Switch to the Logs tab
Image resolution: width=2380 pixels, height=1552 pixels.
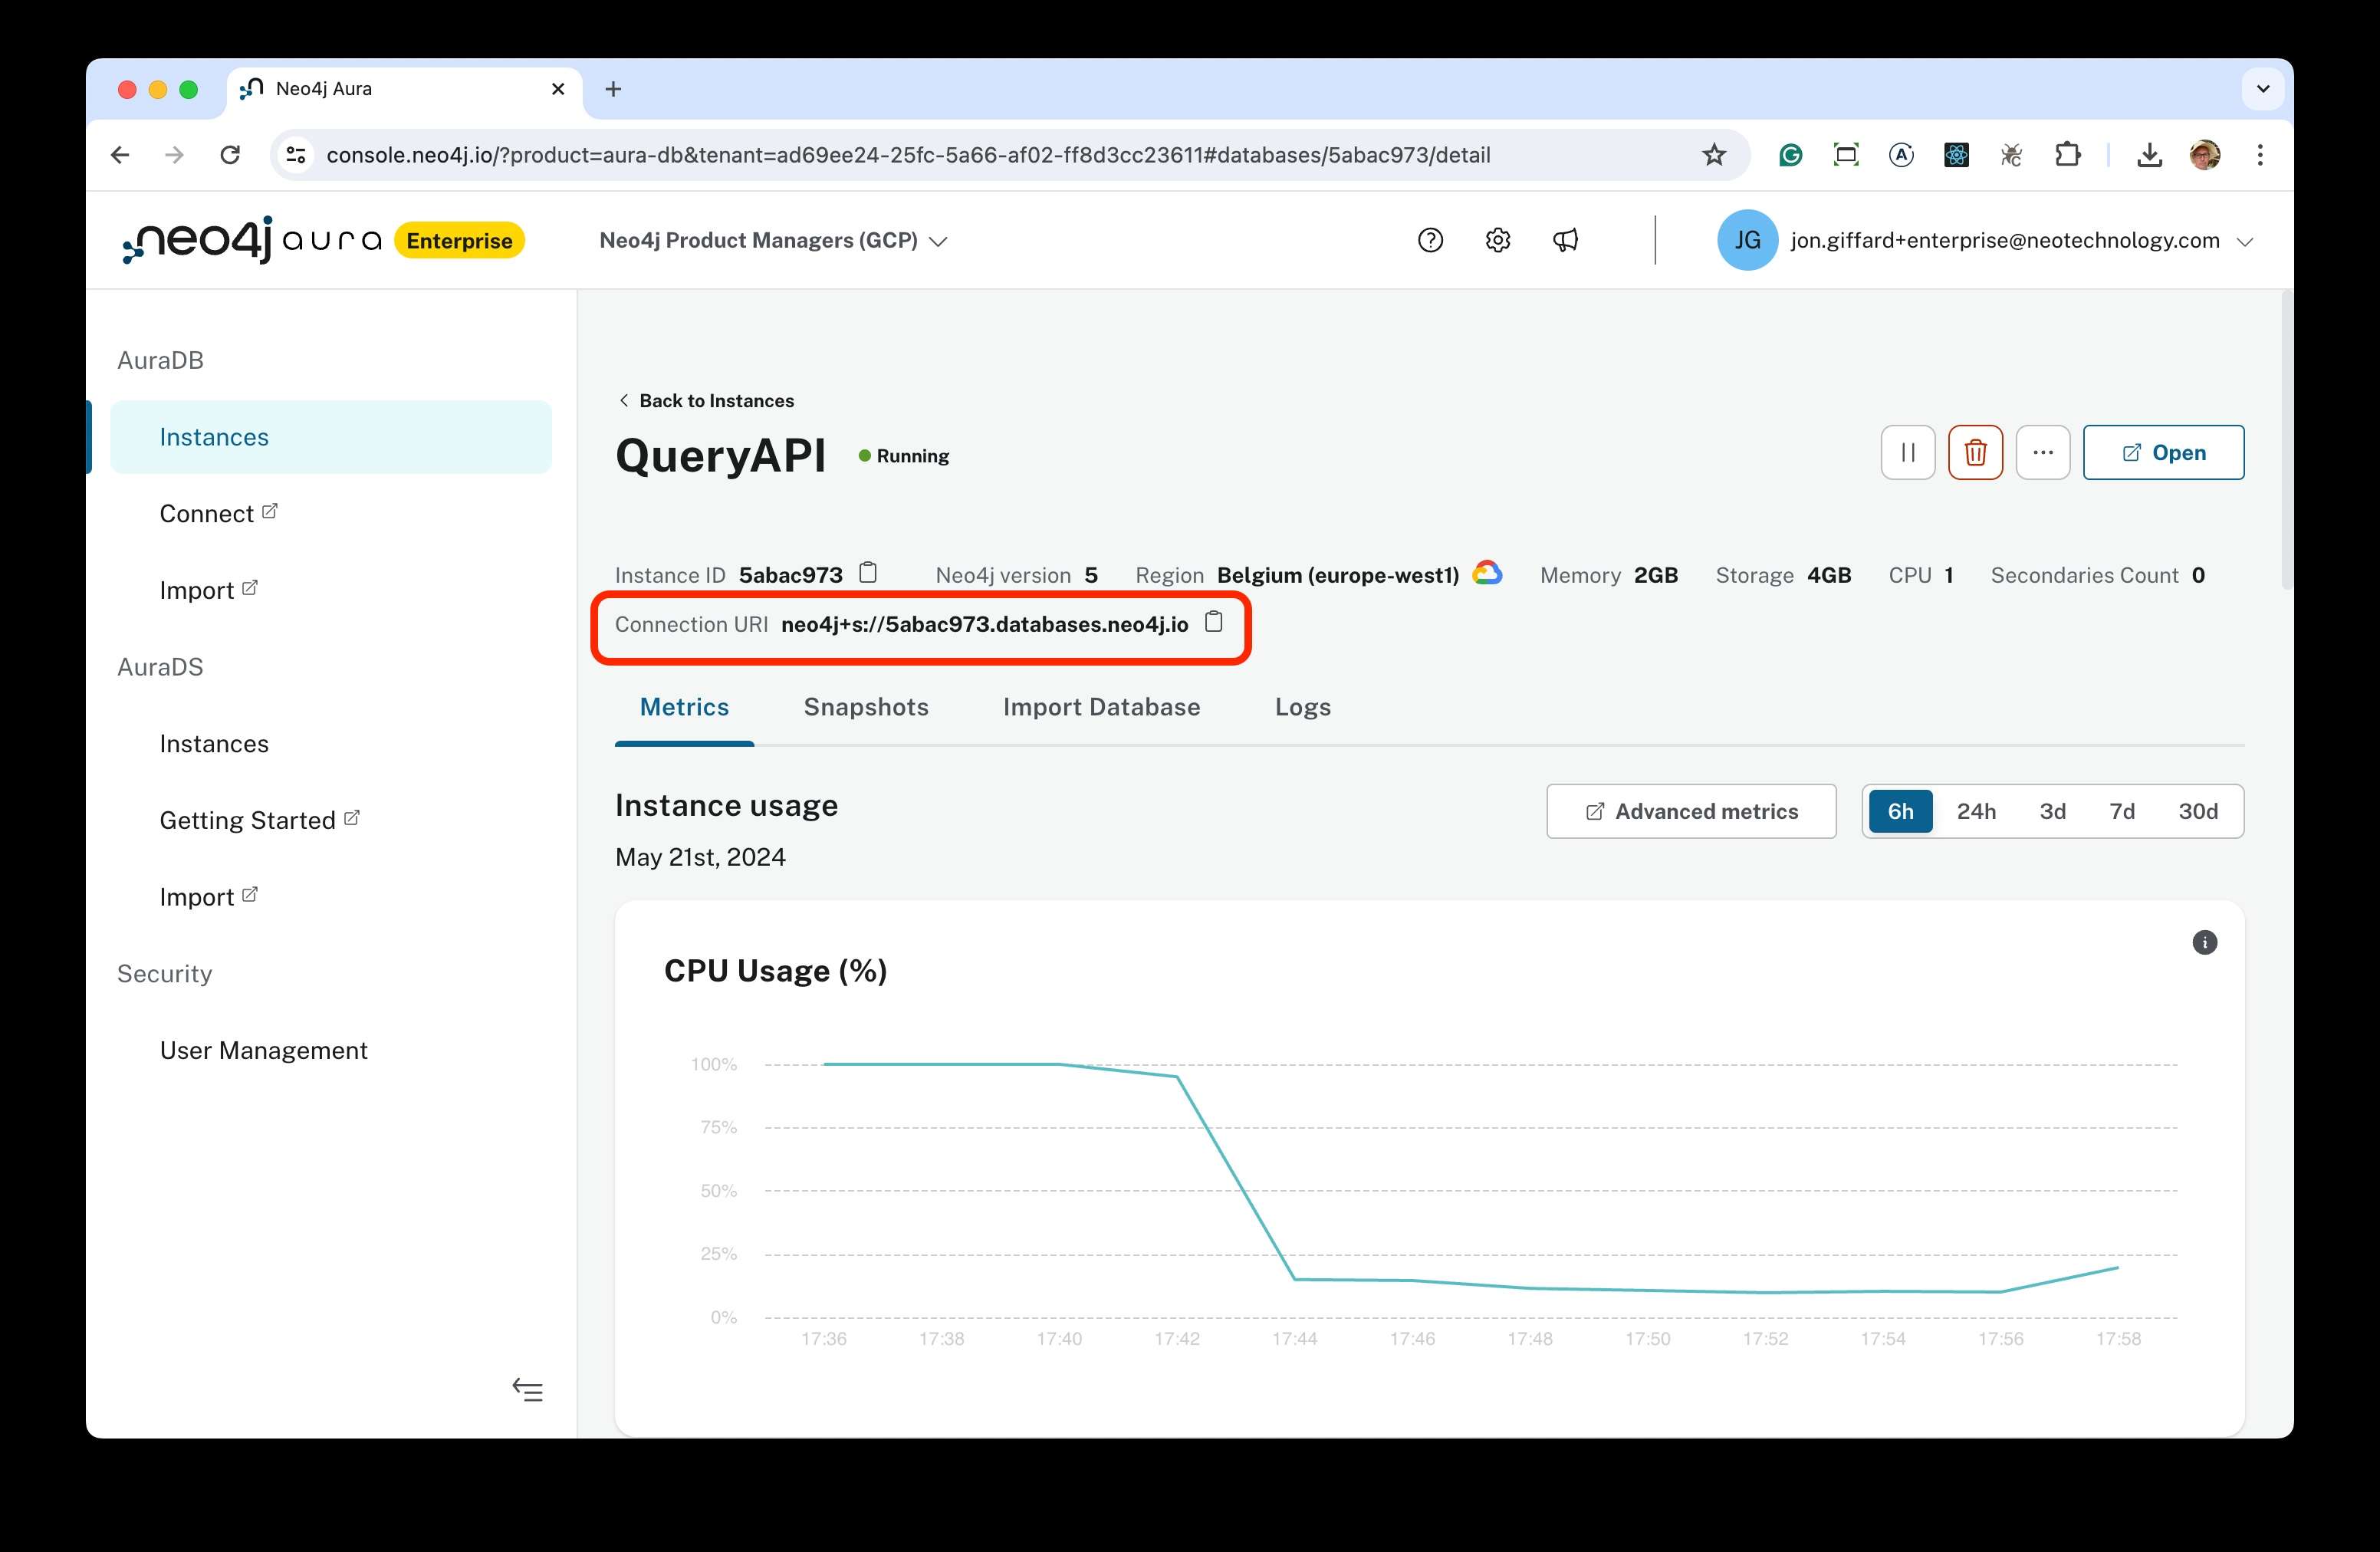click(x=1302, y=707)
